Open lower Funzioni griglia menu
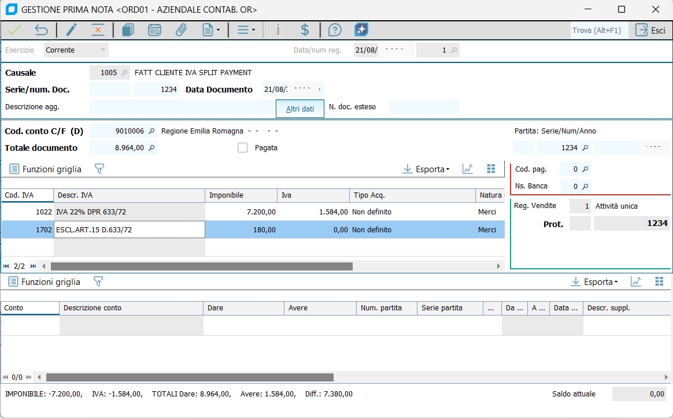 tap(45, 281)
